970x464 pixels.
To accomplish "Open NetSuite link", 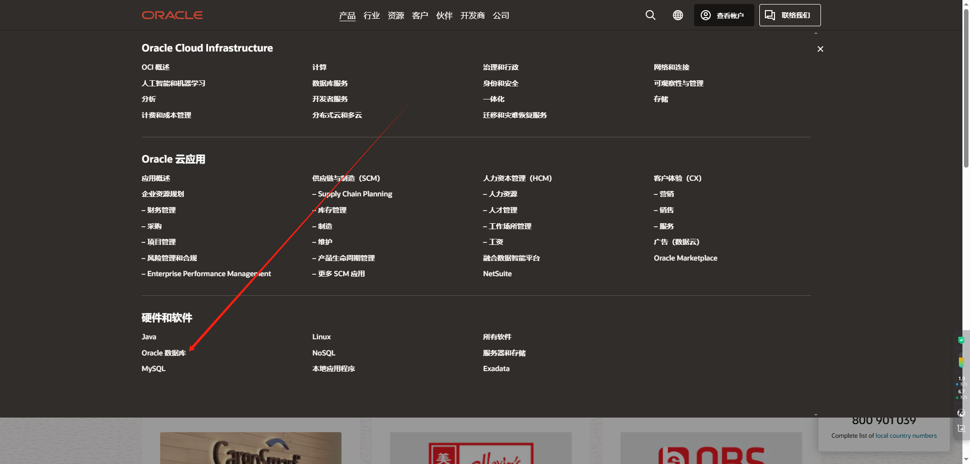I will click(497, 274).
